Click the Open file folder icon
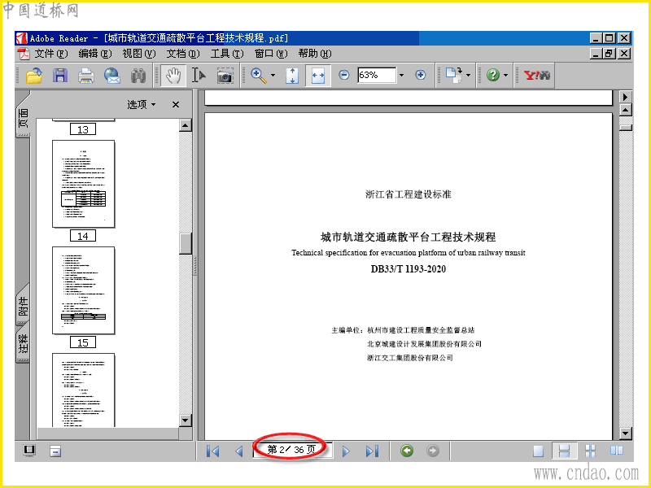 point(34,76)
